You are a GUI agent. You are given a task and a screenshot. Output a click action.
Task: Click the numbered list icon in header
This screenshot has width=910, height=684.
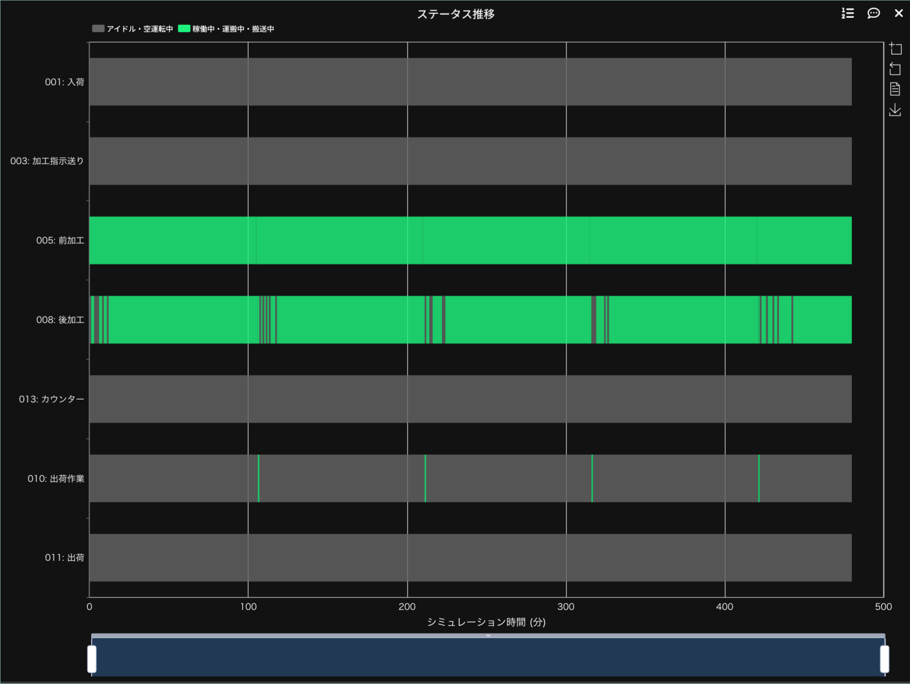coord(847,13)
